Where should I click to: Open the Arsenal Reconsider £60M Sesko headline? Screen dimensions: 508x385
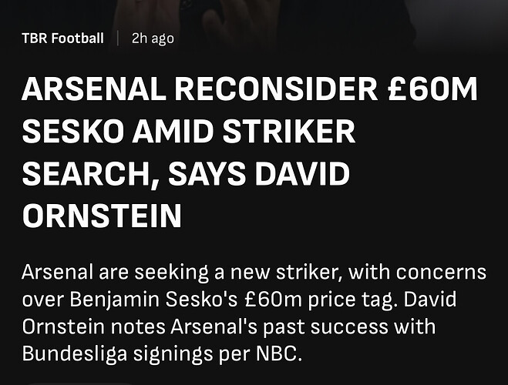(250, 152)
